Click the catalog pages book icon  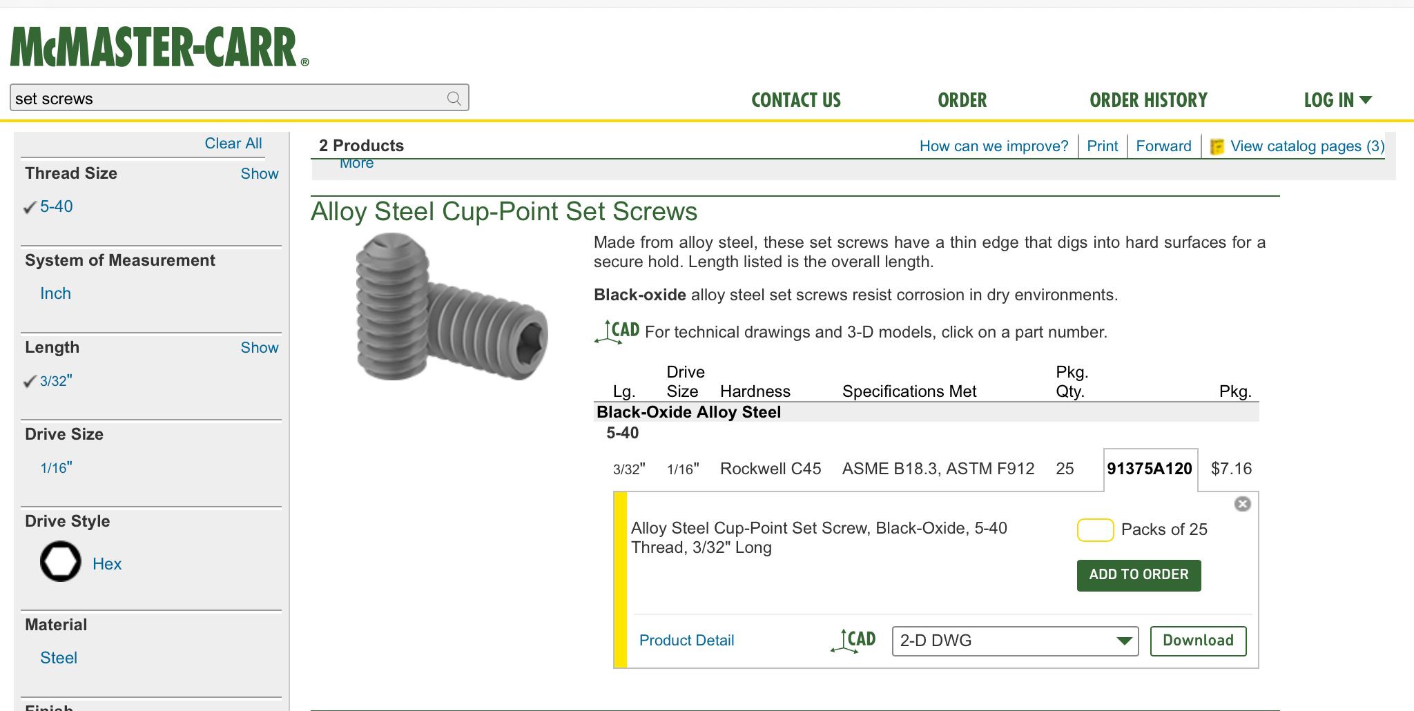(x=1217, y=147)
